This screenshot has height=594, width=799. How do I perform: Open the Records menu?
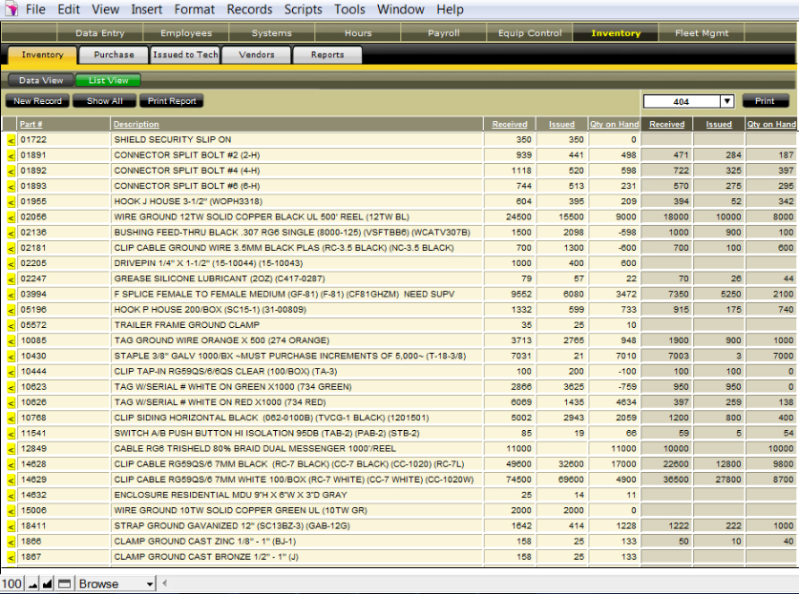point(249,10)
